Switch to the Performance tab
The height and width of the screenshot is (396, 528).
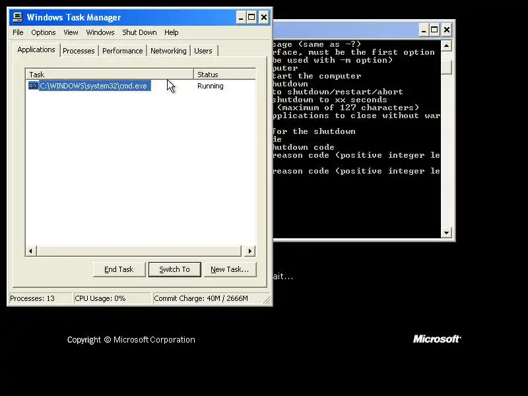point(122,51)
